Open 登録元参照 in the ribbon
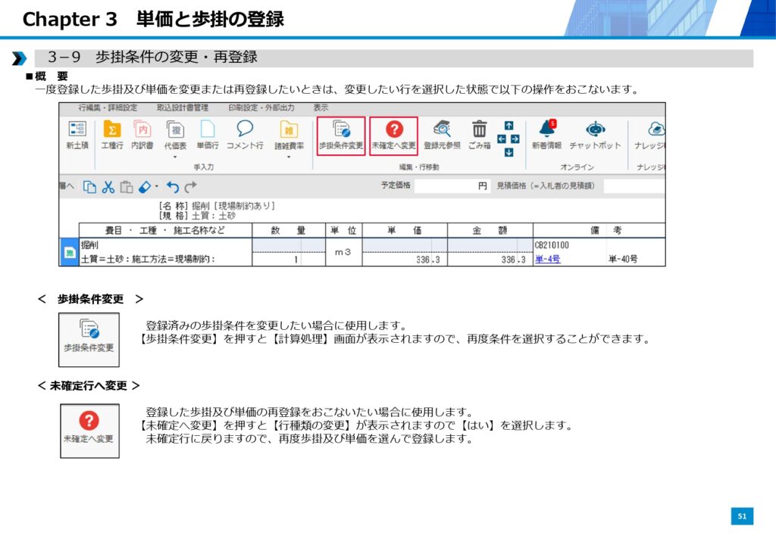This screenshot has width=776, height=548. pos(442,130)
